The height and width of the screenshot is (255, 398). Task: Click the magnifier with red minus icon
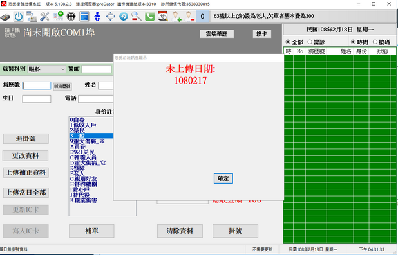[x=137, y=17]
